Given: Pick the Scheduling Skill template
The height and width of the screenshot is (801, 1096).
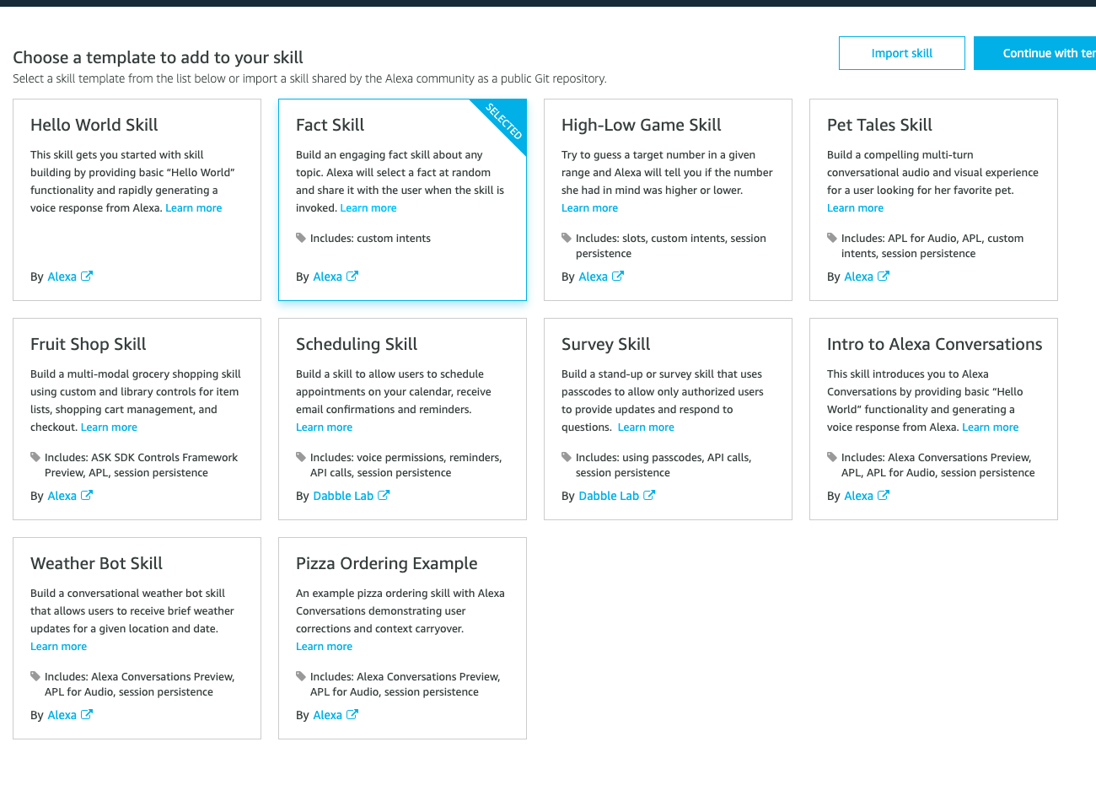Looking at the screenshot, I should point(402,419).
